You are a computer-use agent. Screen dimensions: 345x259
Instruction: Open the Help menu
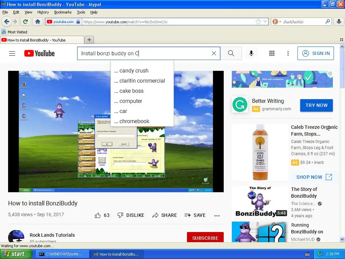point(94,12)
